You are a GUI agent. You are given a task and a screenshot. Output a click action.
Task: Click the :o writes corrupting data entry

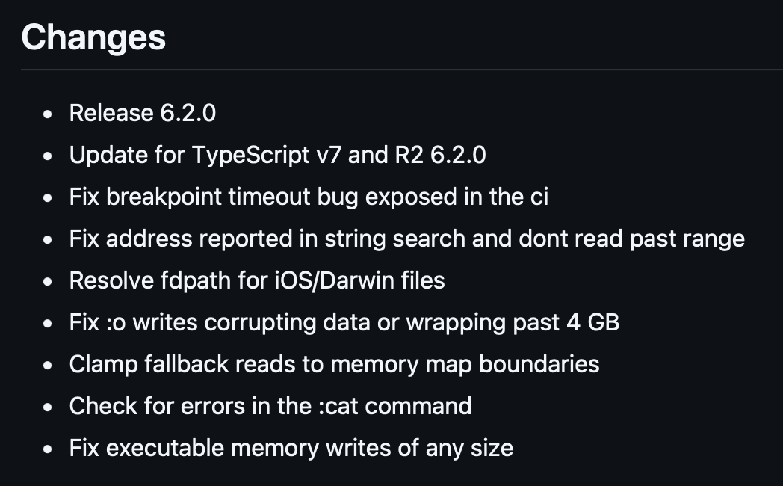click(x=344, y=323)
